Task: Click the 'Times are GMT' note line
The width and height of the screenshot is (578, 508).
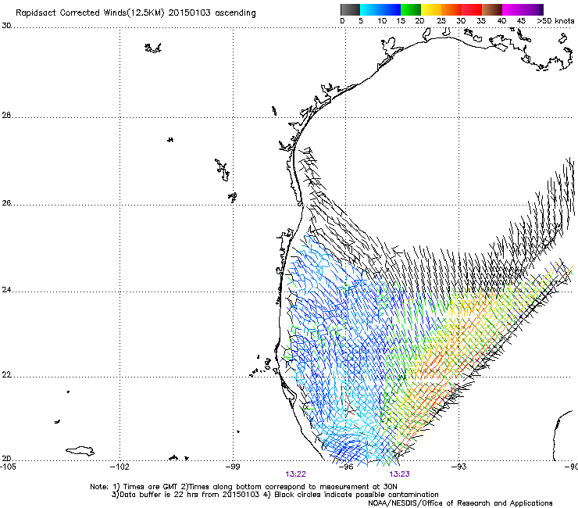Action: [244, 487]
